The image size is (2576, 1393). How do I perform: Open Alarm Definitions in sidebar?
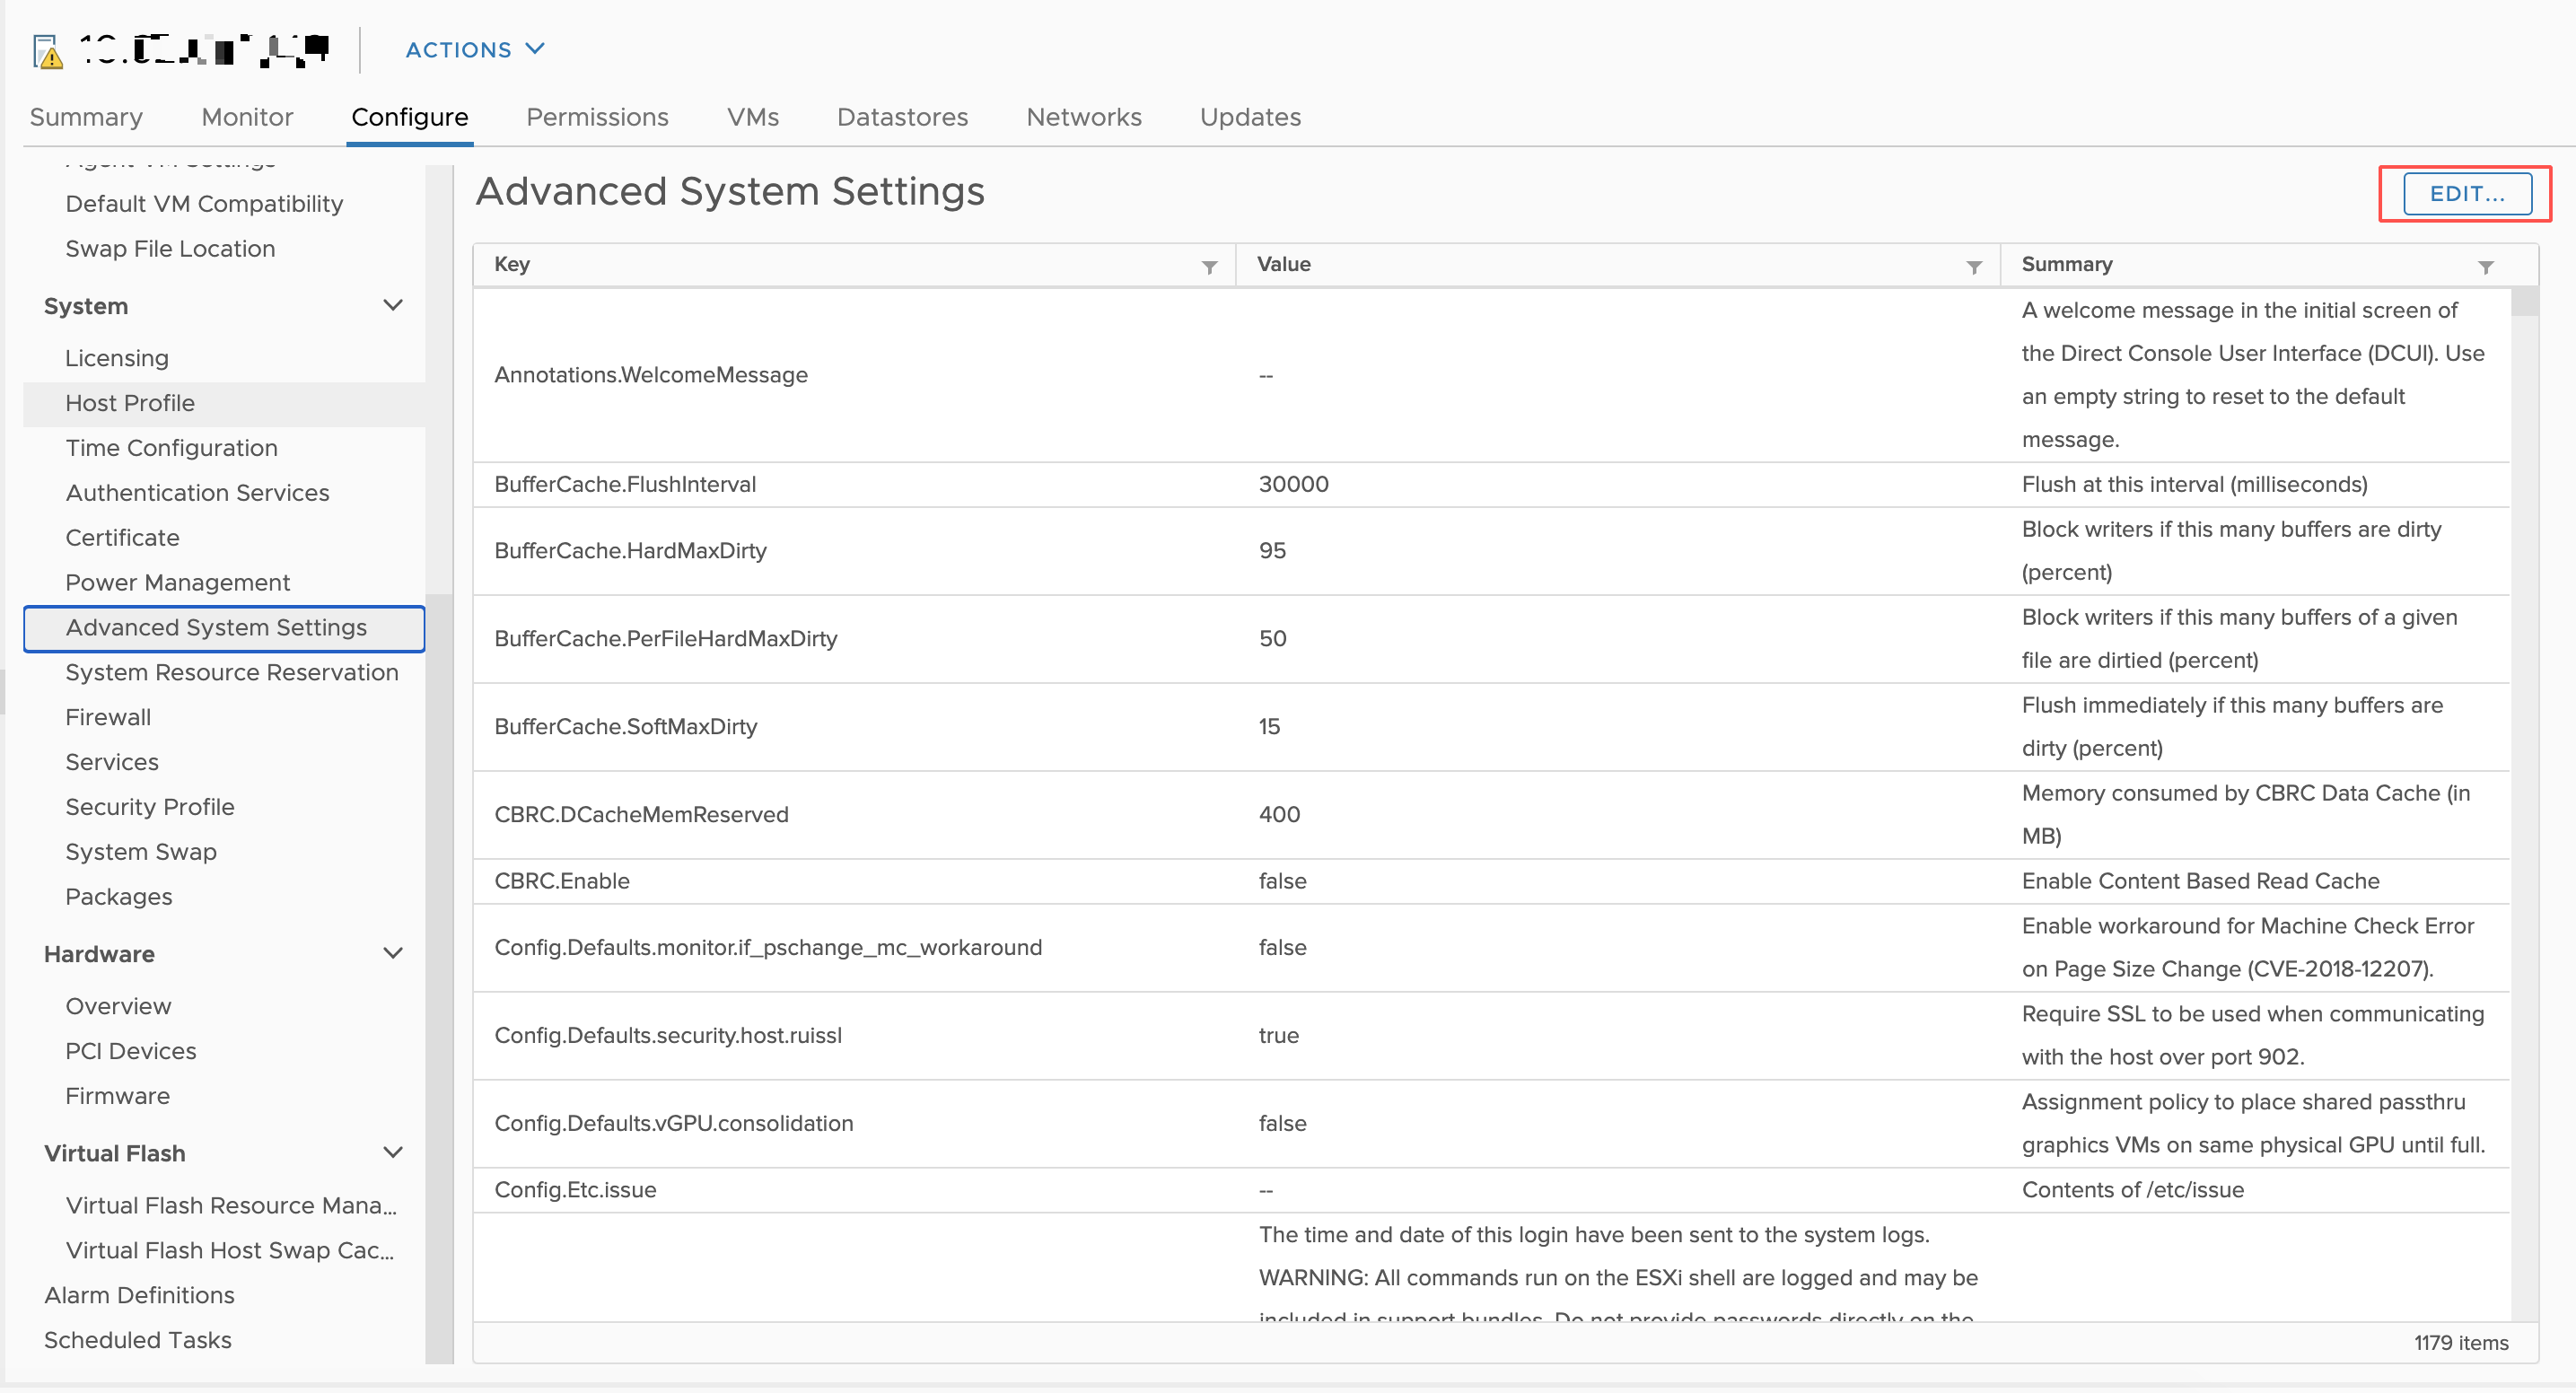tap(139, 1294)
